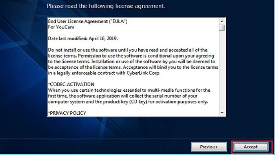This screenshot has width=275, height=155.
Task: Click the line starting 'be acceptance of the license'
Action: pos(133,67)
